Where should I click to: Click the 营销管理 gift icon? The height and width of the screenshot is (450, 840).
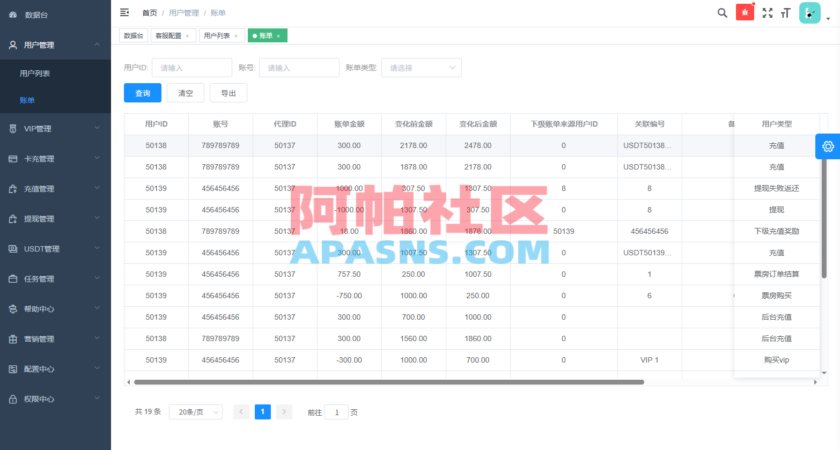[x=13, y=339]
